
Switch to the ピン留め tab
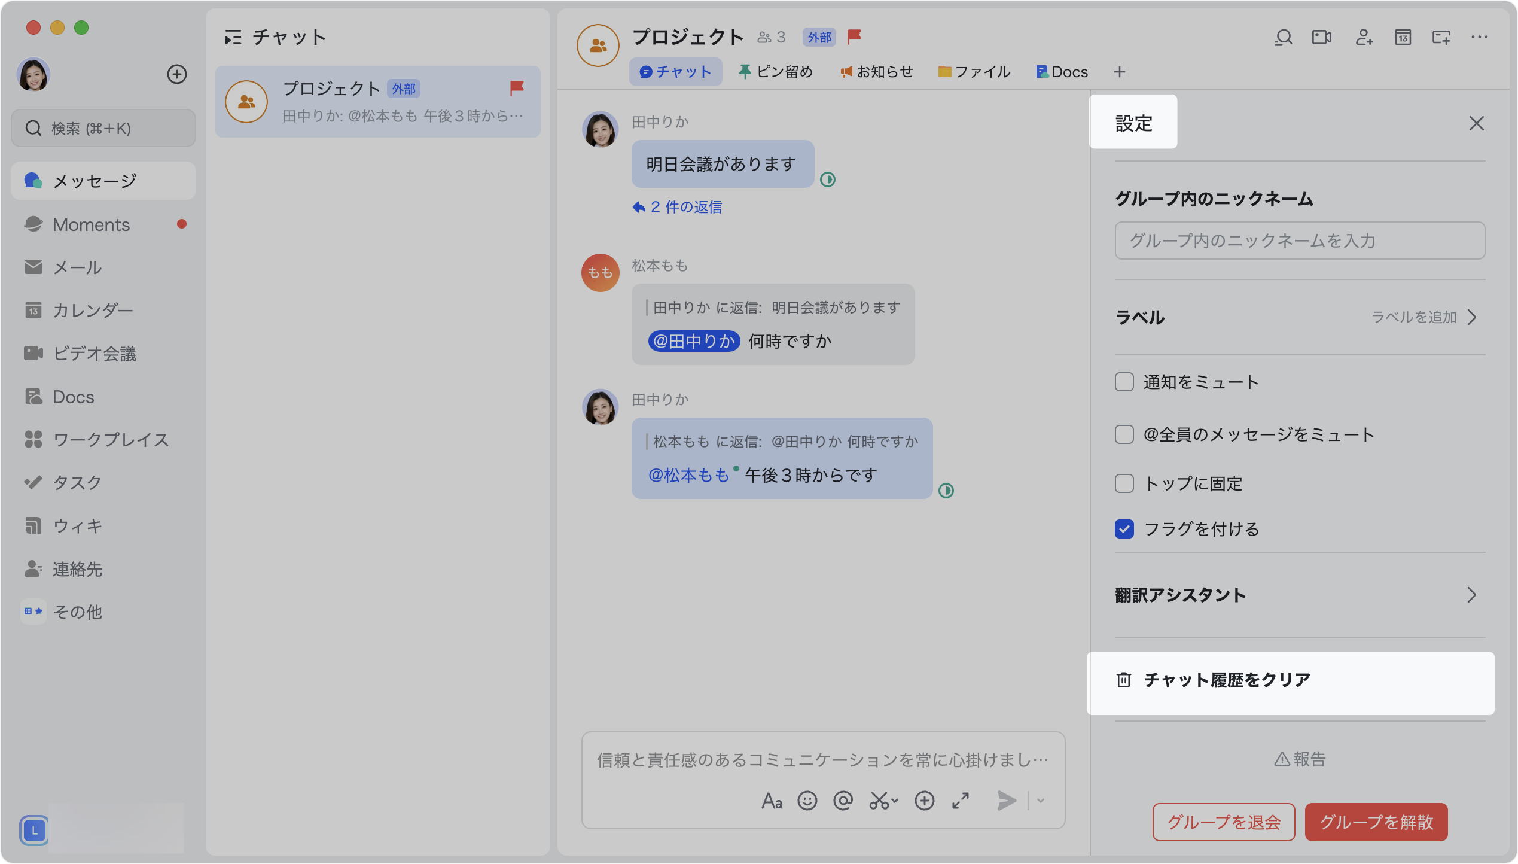pos(776,71)
